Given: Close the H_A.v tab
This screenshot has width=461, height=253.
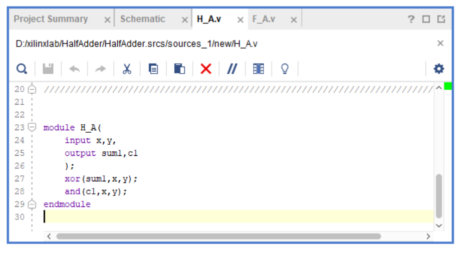Looking at the screenshot, I should tap(240, 20).
